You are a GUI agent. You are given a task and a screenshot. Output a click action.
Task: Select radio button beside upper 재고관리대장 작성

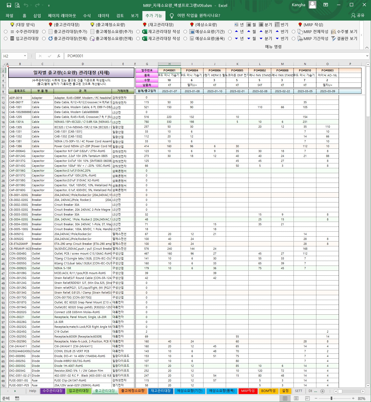(138, 32)
